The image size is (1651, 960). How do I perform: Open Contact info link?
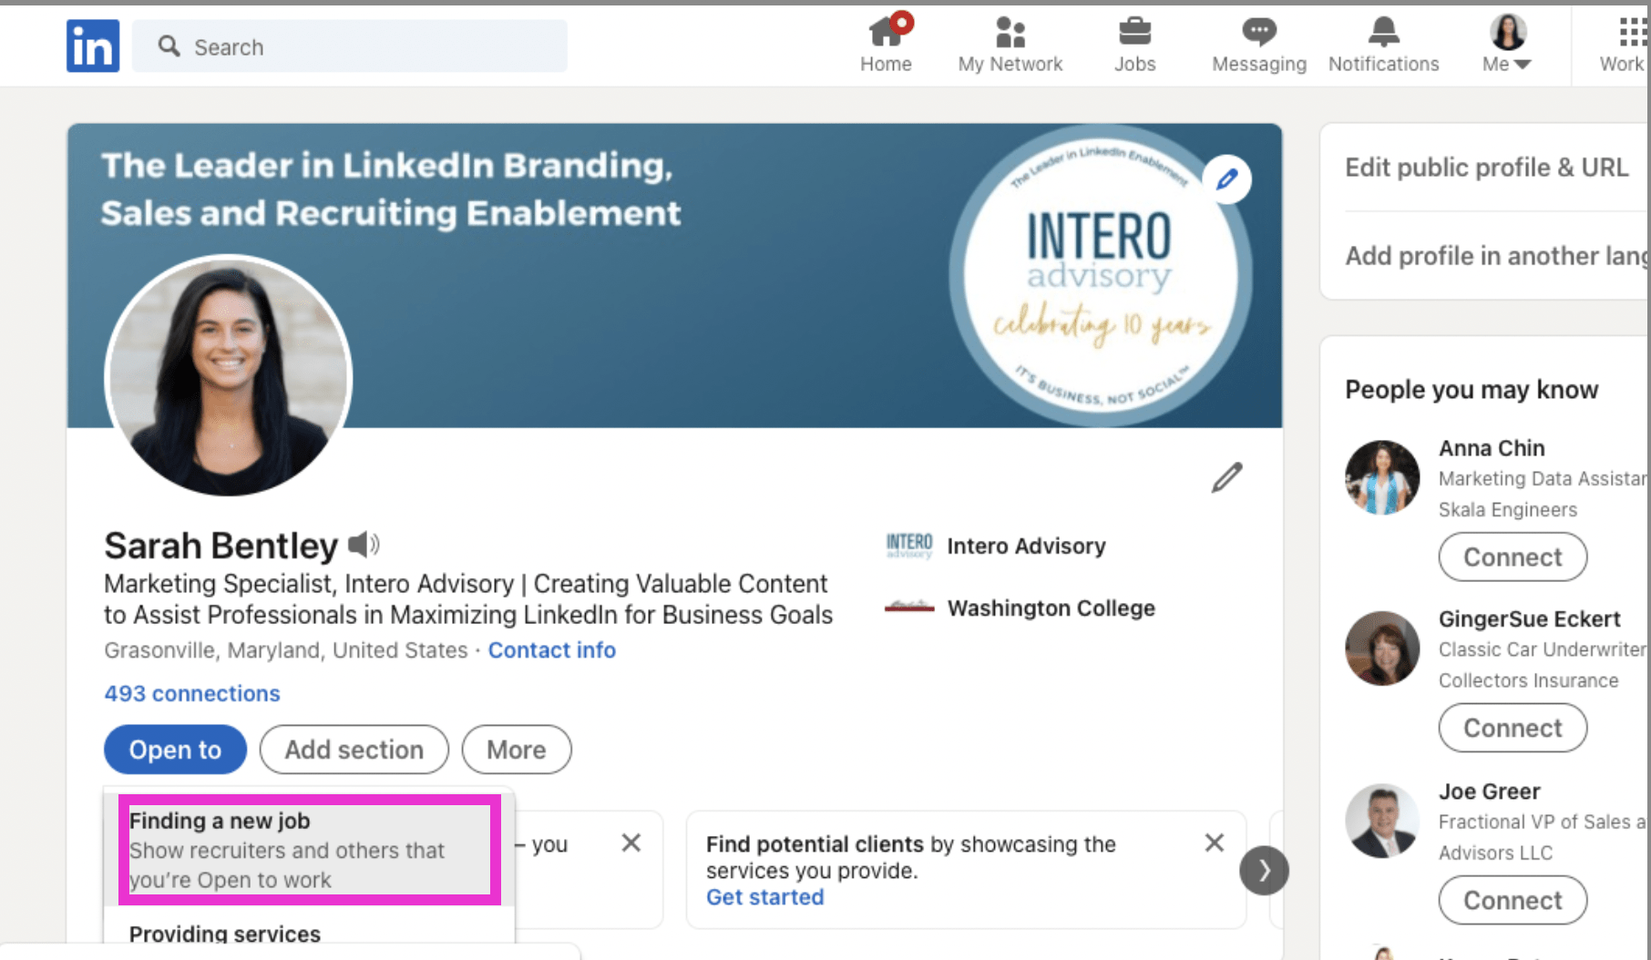[552, 650]
